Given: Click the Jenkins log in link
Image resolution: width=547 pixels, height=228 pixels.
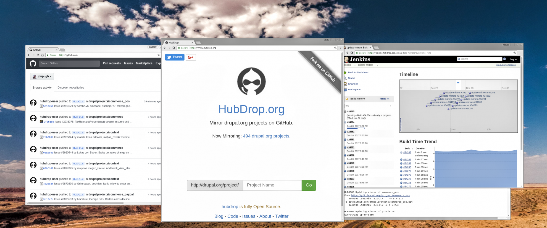Looking at the screenshot, I should tap(513, 59).
